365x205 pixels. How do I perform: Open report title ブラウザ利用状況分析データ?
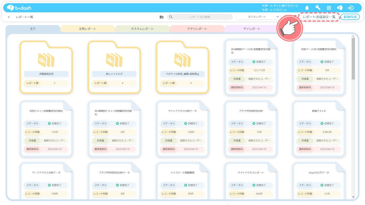(x=114, y=173)
